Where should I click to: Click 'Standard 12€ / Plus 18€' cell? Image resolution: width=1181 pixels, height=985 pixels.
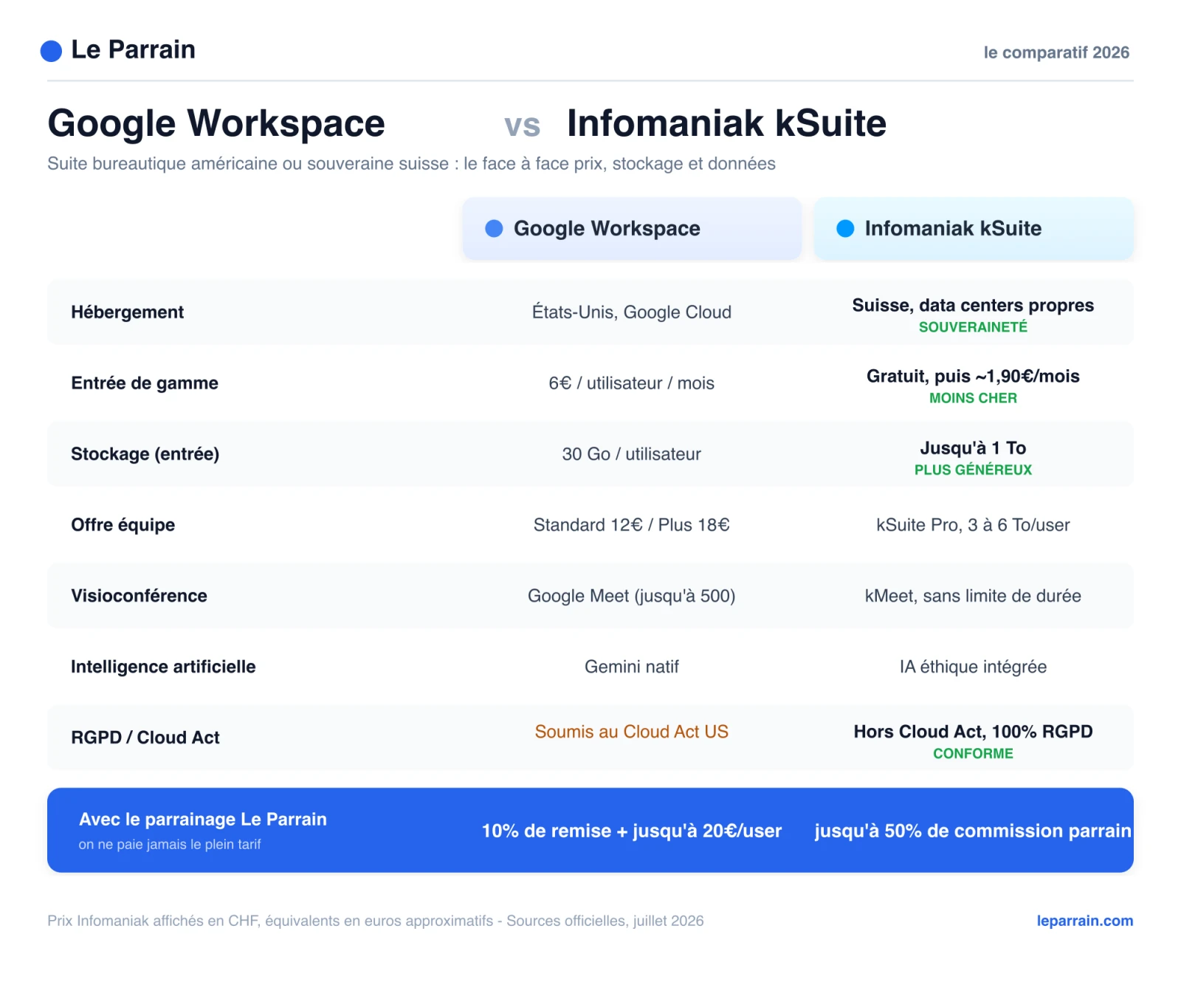[632, 525]
